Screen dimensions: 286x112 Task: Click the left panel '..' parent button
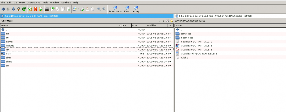[x=160, y=21]
